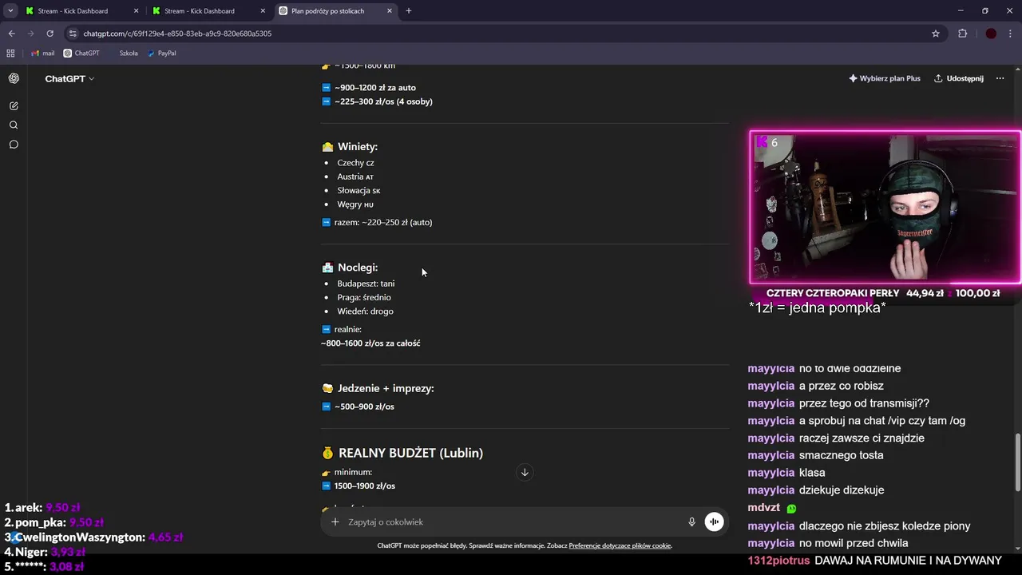Click the scroll-to-bottom arrow button
Image resolution: width=1022 pixels, height=575 pixels.
coord(525,472)
